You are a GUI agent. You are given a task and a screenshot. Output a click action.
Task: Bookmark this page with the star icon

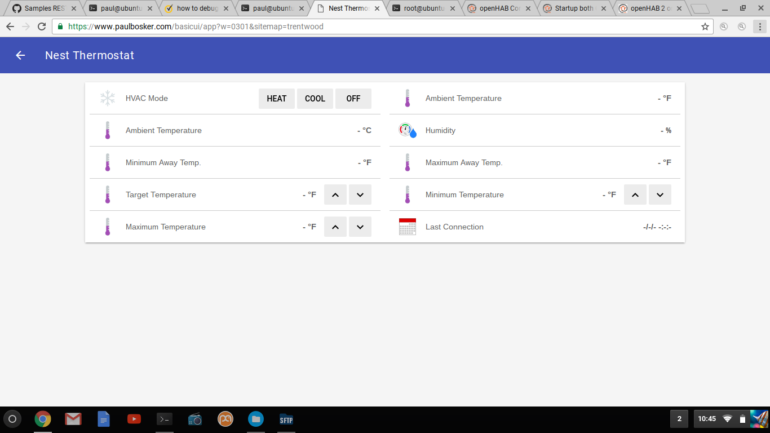tap(705, 26)
